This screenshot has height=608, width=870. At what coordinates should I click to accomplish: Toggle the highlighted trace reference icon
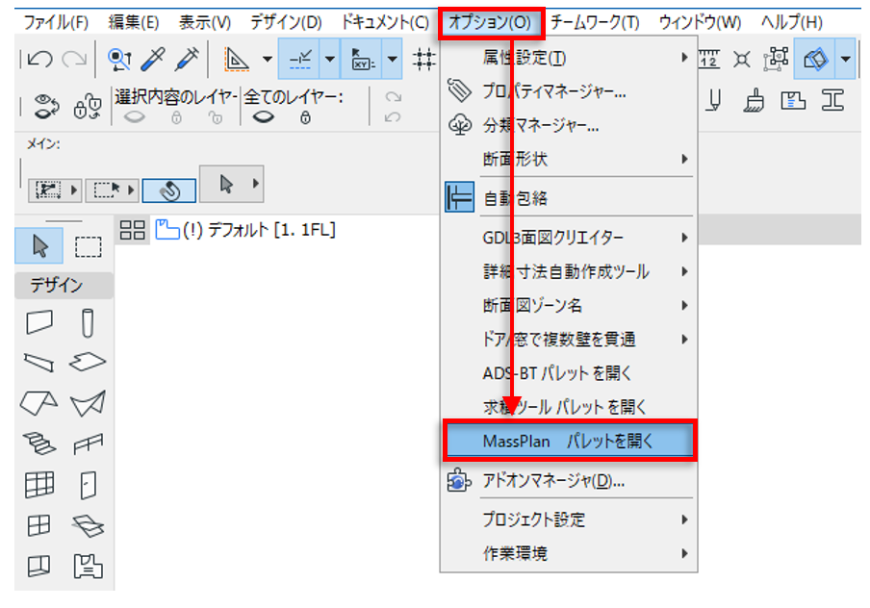click(x=814, y=59)
